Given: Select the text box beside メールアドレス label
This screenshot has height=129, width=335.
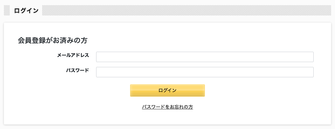Looking at the screenshot, I should [x=205, y=57].
